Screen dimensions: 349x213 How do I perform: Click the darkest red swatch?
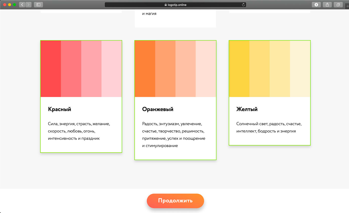tap(51, 69)
